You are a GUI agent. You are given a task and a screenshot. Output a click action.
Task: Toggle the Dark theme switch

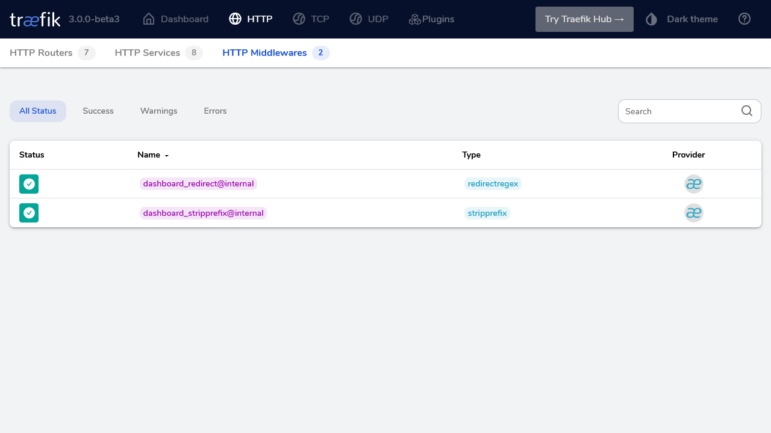tap(682, 19)
